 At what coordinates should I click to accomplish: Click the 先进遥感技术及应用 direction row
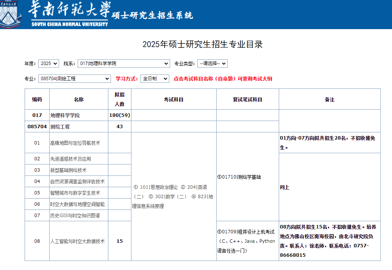click(70, 159)
